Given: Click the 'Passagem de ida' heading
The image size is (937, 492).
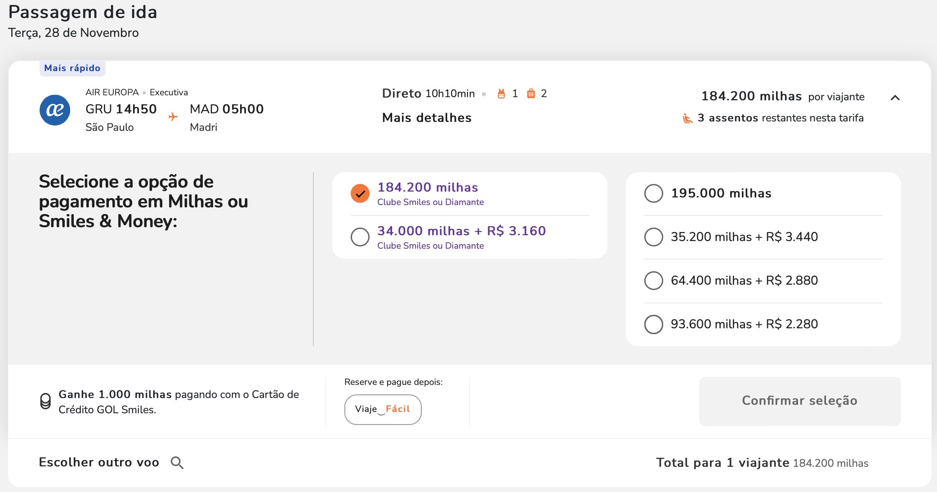Looking at the screenshot, I should [x=83, y=12].
